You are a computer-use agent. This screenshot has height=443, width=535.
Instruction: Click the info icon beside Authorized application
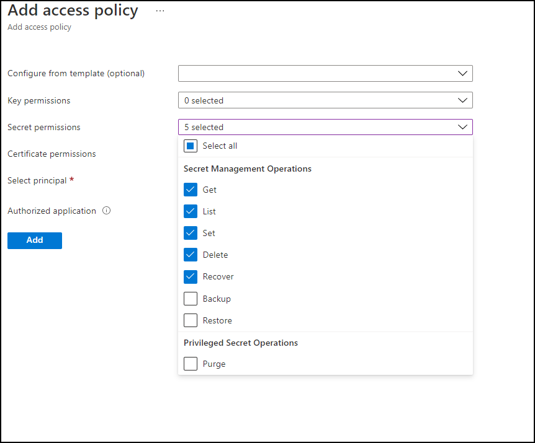105,211
